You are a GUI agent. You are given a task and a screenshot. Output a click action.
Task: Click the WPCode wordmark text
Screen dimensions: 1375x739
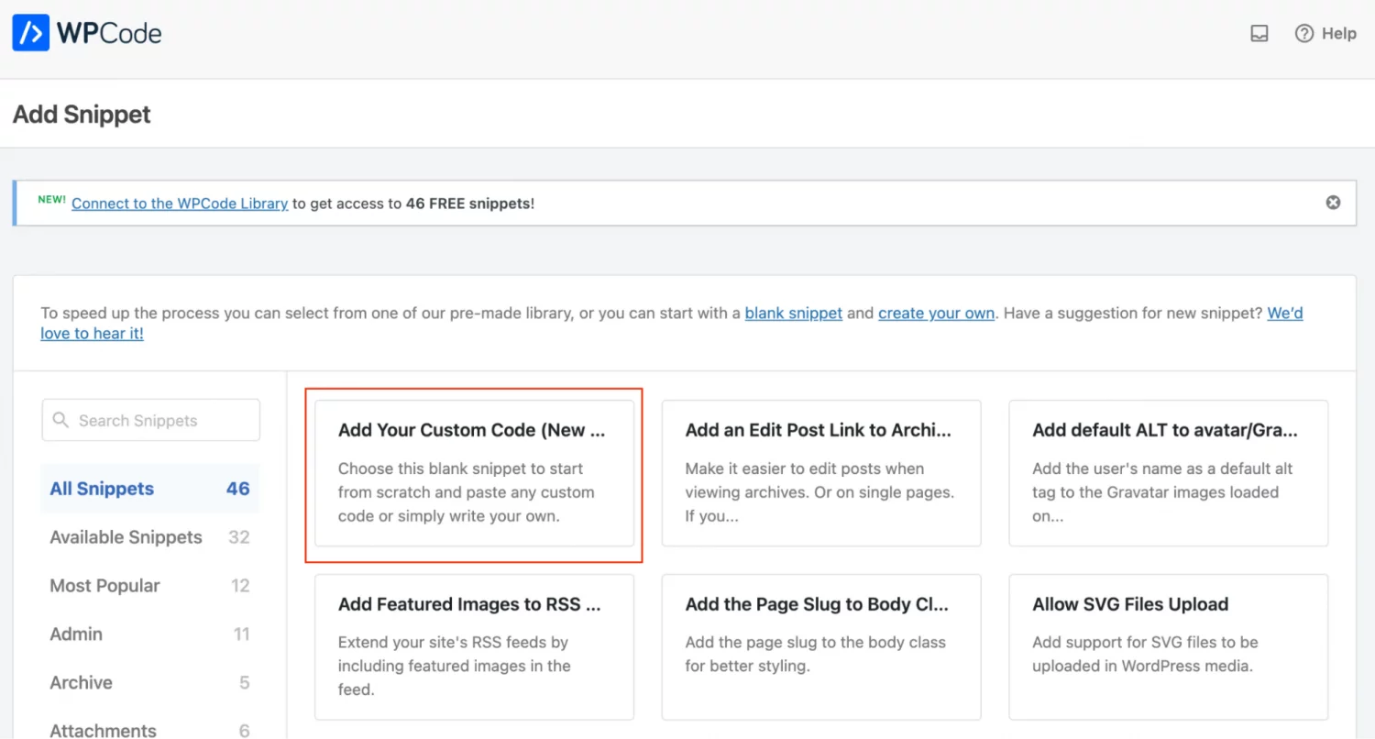(x=109, y=34)
